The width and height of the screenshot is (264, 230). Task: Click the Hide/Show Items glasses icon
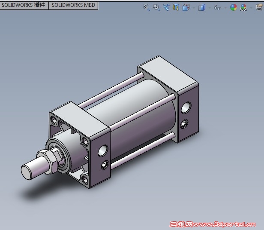(x=217, y=8)
